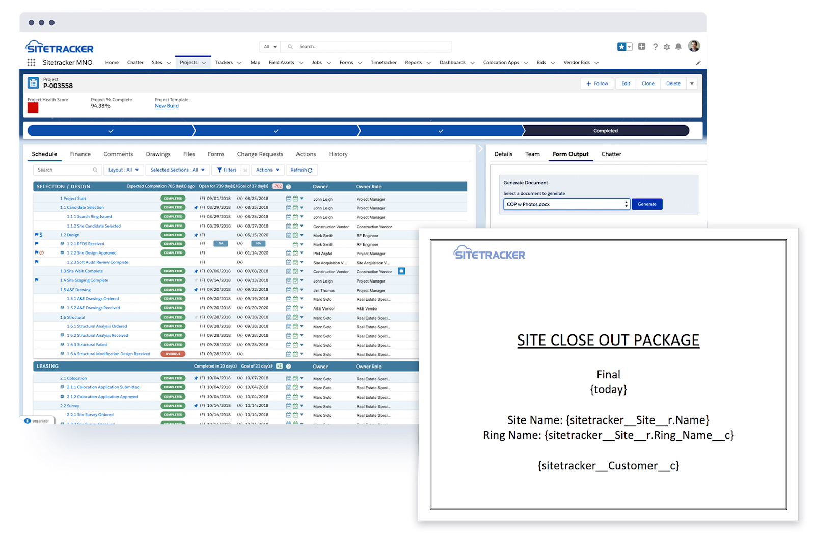Select the dollar sign icon beside 1.2 Design
The width and height of the screenshot is (815, 535).
coord(41,235)
